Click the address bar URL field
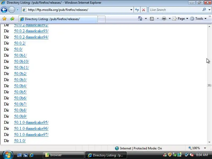Viewport: 212px width, 159px height. point(77,10)
